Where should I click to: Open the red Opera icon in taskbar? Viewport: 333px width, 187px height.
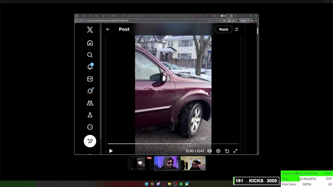(x=164, y=184)
